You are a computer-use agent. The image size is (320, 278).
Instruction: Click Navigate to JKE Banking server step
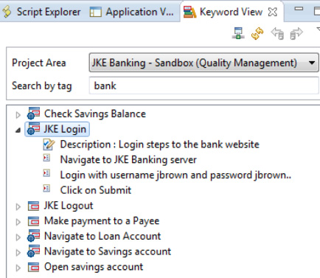point(128,159)
